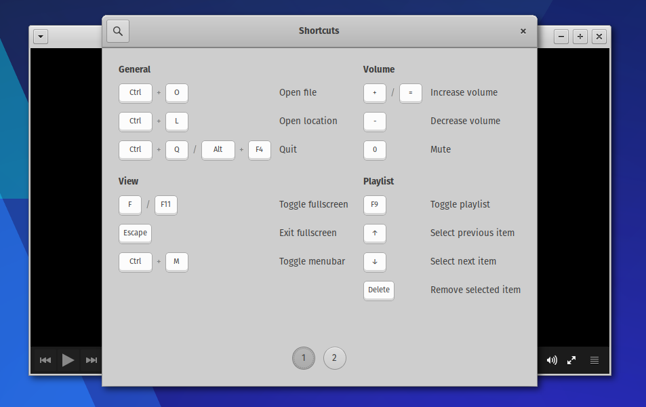Click the Delete key for Remove selected item
This screenshot has width=646, height=407.
378,290
